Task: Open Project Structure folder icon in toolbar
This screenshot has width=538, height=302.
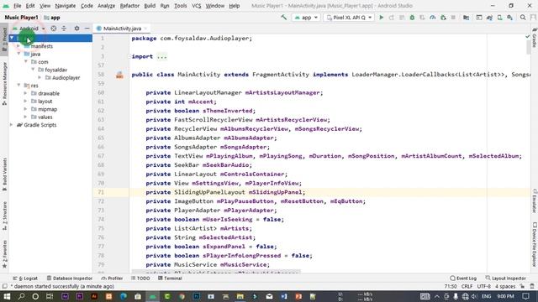Action: click(x=466, y=18)
